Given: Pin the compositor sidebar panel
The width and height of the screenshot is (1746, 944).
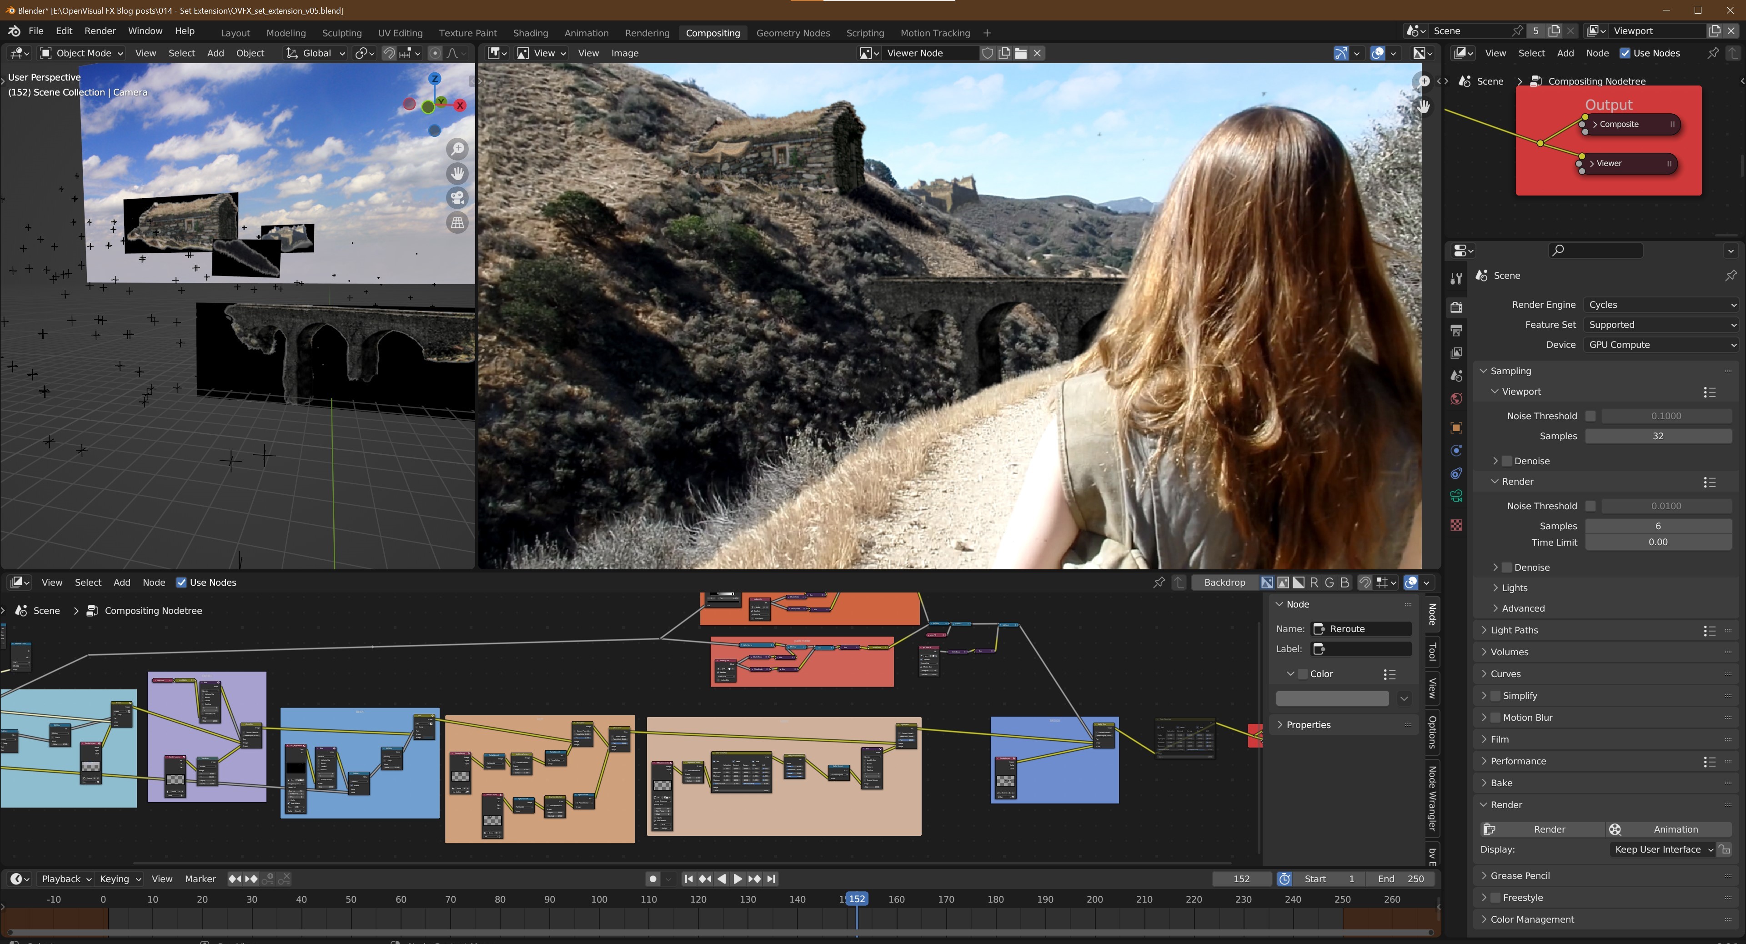Looking at the screenshot, I should (x=1159, y=583).
